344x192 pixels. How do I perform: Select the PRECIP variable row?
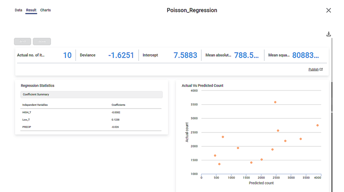[x=26, y=127]
